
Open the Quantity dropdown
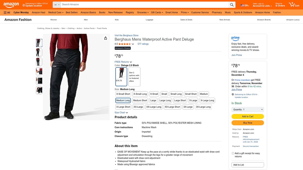[x=247, y=109]
